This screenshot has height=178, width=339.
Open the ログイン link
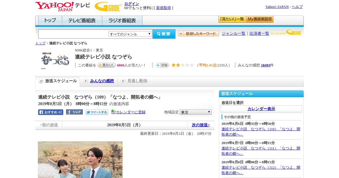(x=132, y=4)
